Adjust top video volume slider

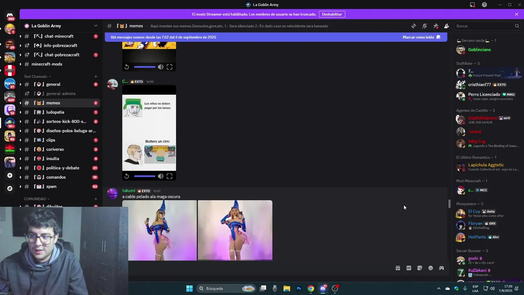[x=145, y=67]
